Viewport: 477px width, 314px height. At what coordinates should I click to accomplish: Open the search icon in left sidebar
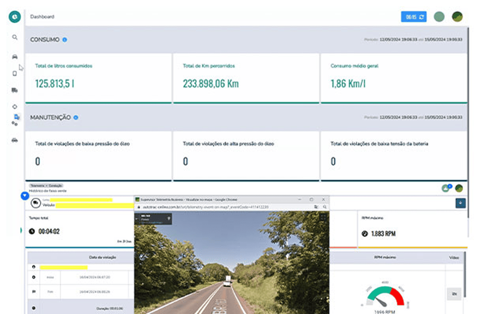pyautogui.click(x=15, y=37)
